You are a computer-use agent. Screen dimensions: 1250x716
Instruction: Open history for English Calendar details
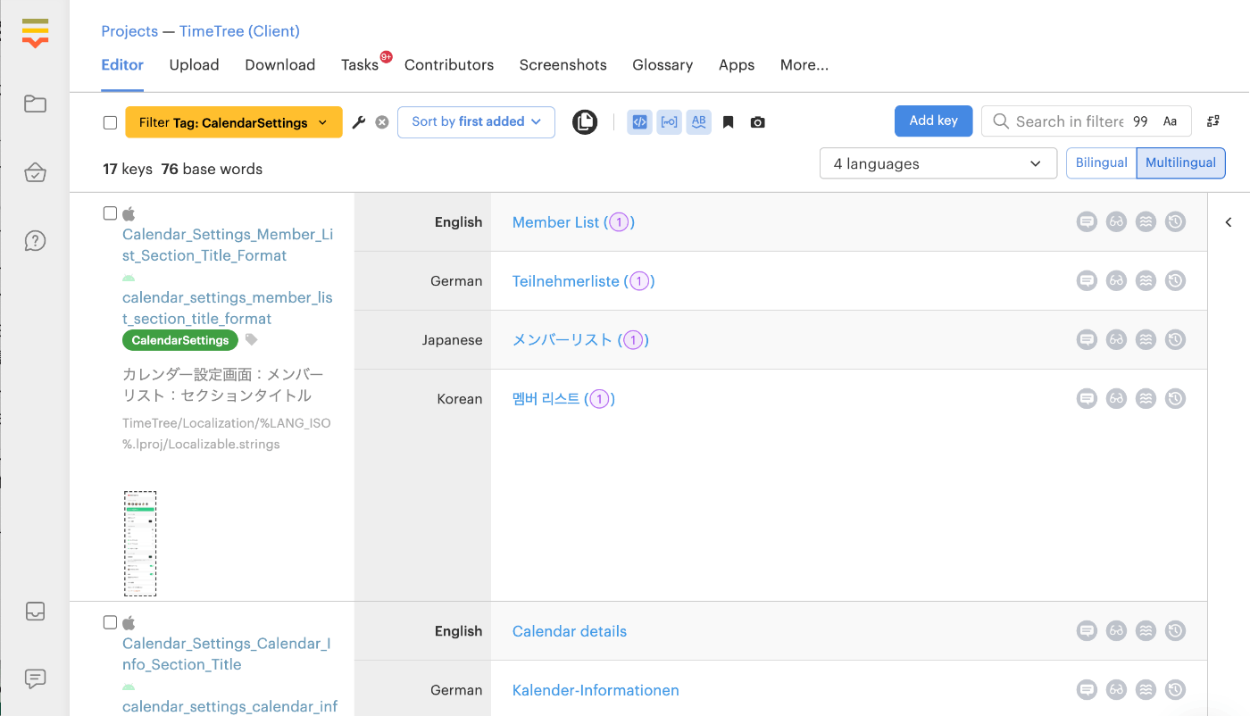pos(1176,631)
